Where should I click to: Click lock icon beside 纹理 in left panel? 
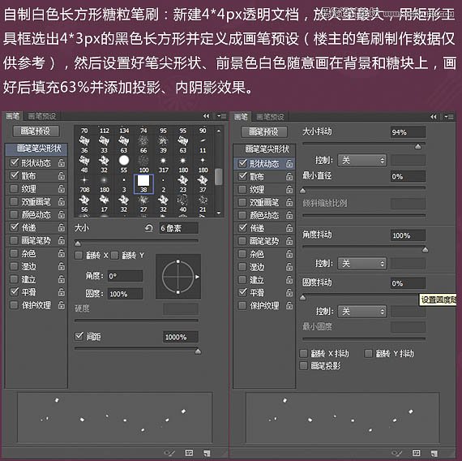point(62,188)
